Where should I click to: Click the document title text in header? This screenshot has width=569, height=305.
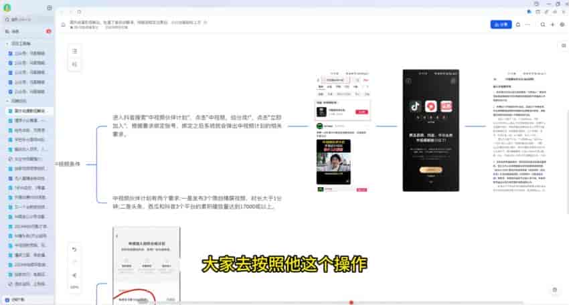coord(135,22)
